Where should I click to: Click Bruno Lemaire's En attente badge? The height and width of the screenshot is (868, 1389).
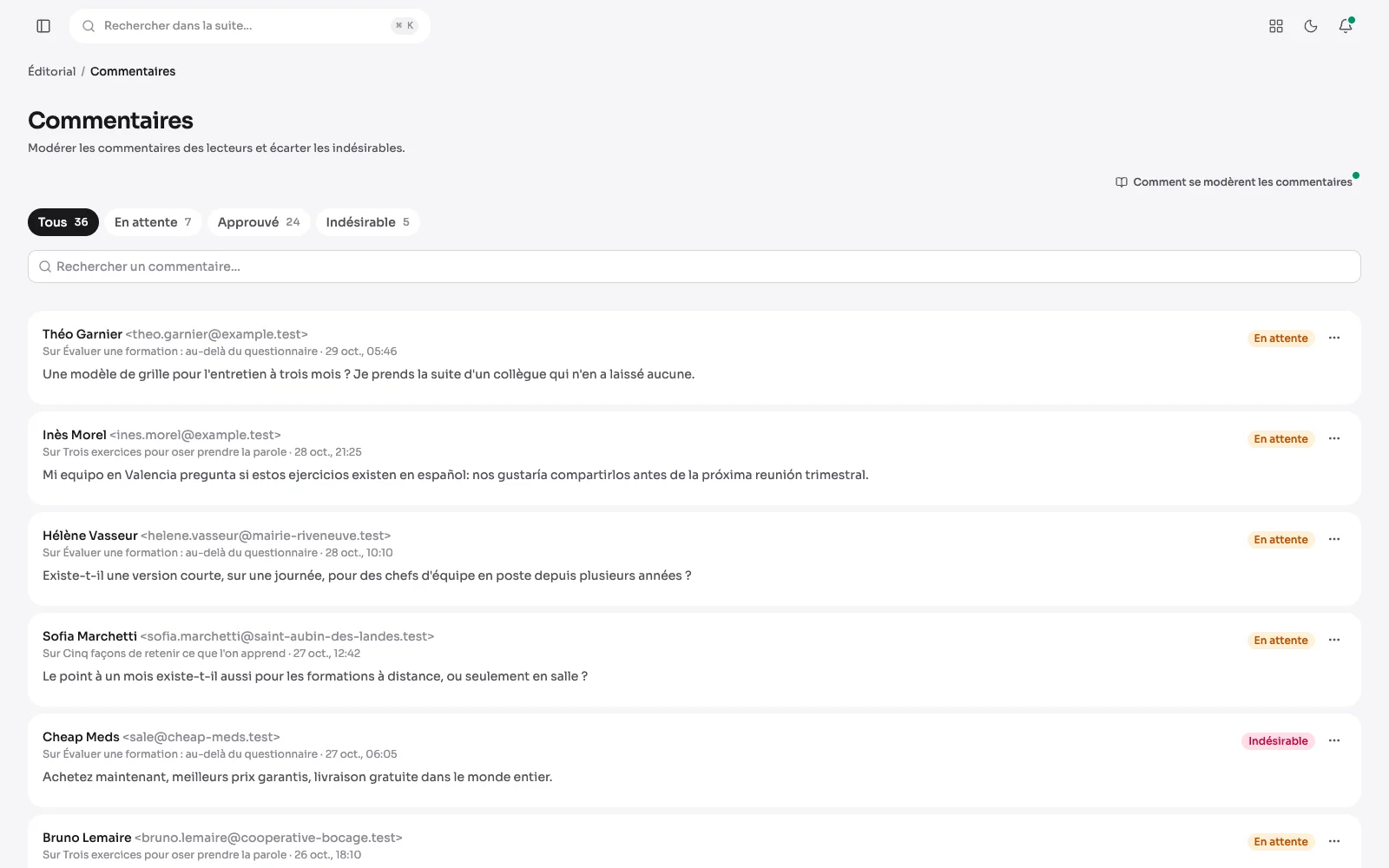pyautogui.click(x=1280, y=842)
